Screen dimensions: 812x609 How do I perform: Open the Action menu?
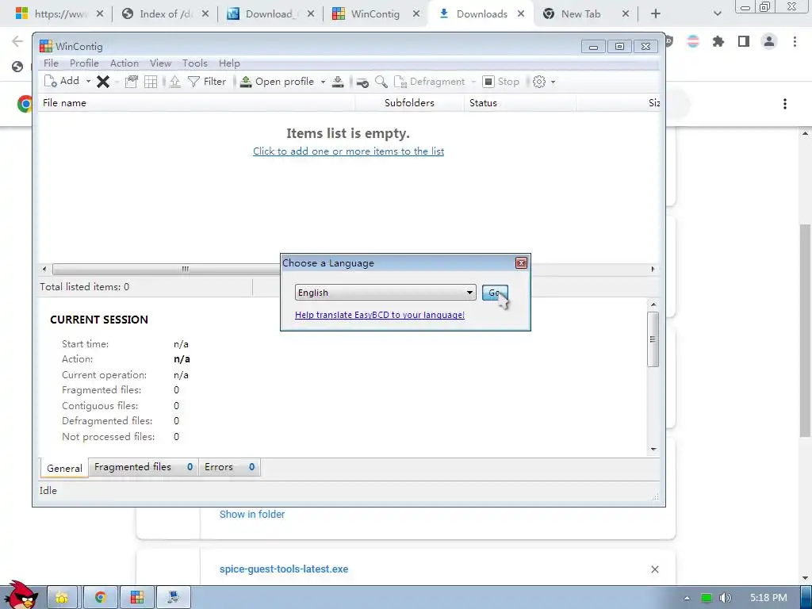[124, 63]
